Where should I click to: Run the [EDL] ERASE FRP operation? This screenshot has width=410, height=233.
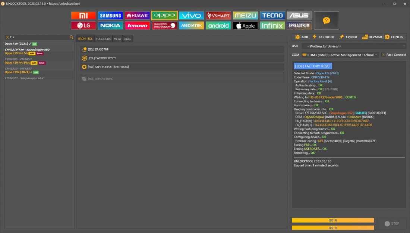[x=182, y=49]
